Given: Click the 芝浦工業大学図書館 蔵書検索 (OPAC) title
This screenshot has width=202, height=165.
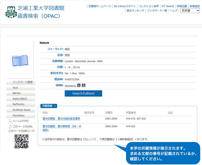Looking at the screenshot, I should (41, 12).
